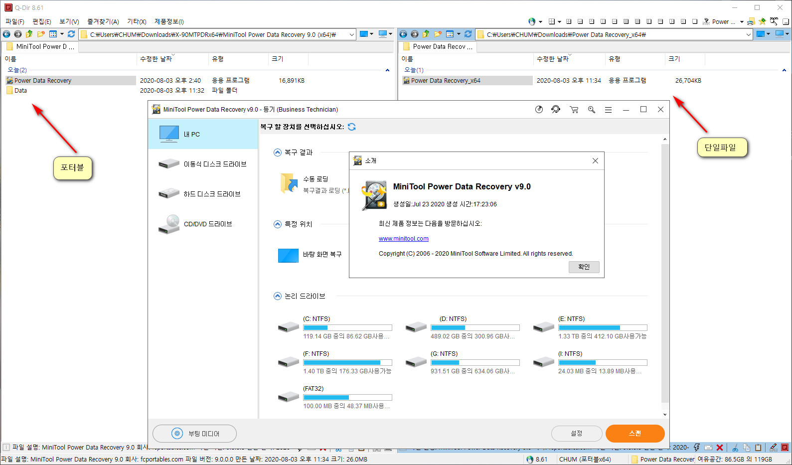Open the MiniTool support headset icon

pyautogui.click(x=556, y=110)
